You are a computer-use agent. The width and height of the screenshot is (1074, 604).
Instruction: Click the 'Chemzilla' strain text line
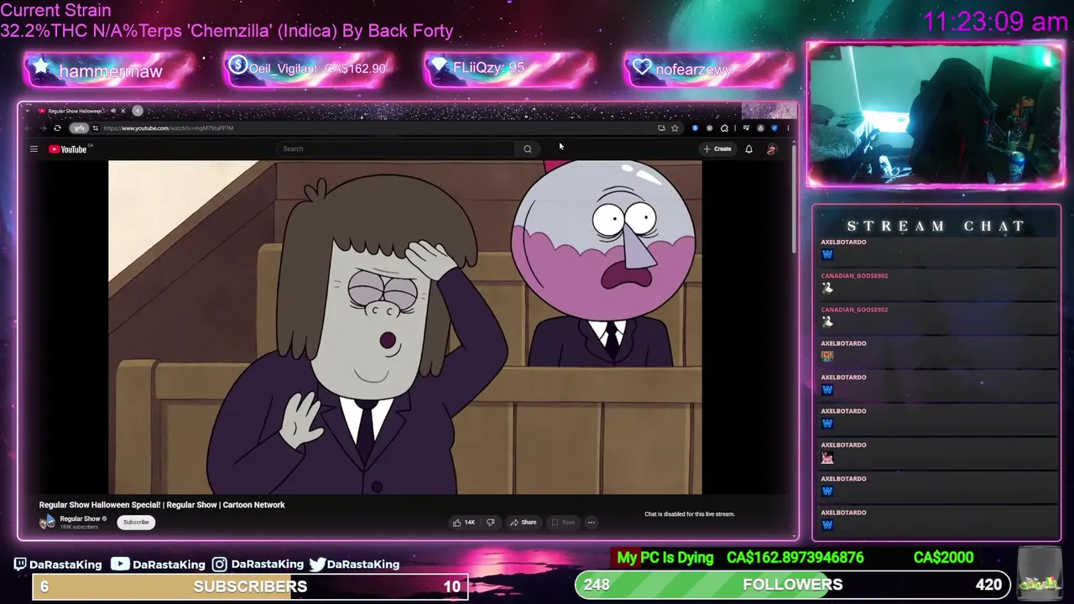227,31
